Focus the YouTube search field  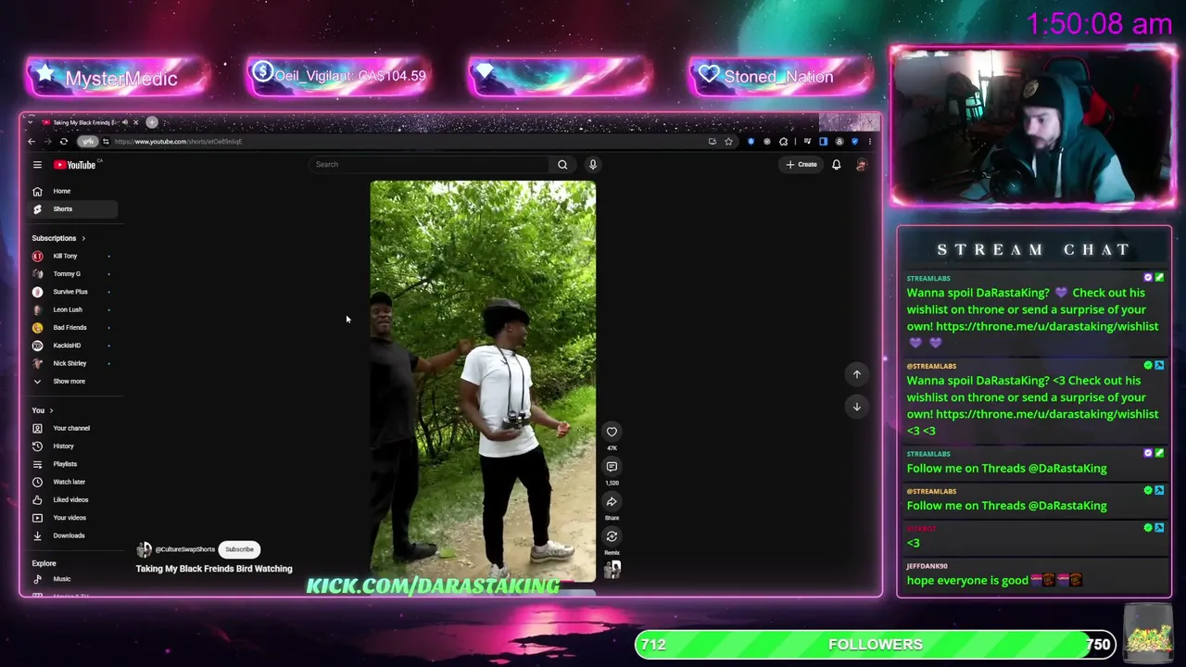(430, 165)
